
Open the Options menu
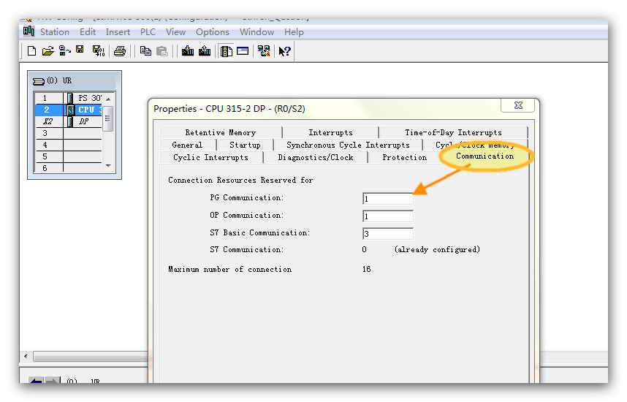click(212, 32)
